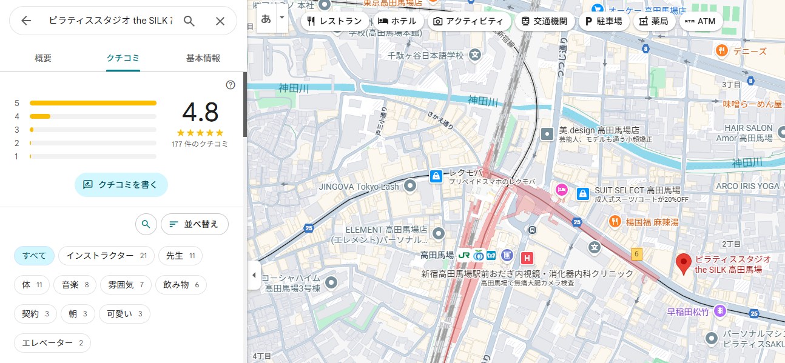Screen dimensions: 785x363
Task: Open the 並べ替え sort dropdown
Action: tap(194, 224)
